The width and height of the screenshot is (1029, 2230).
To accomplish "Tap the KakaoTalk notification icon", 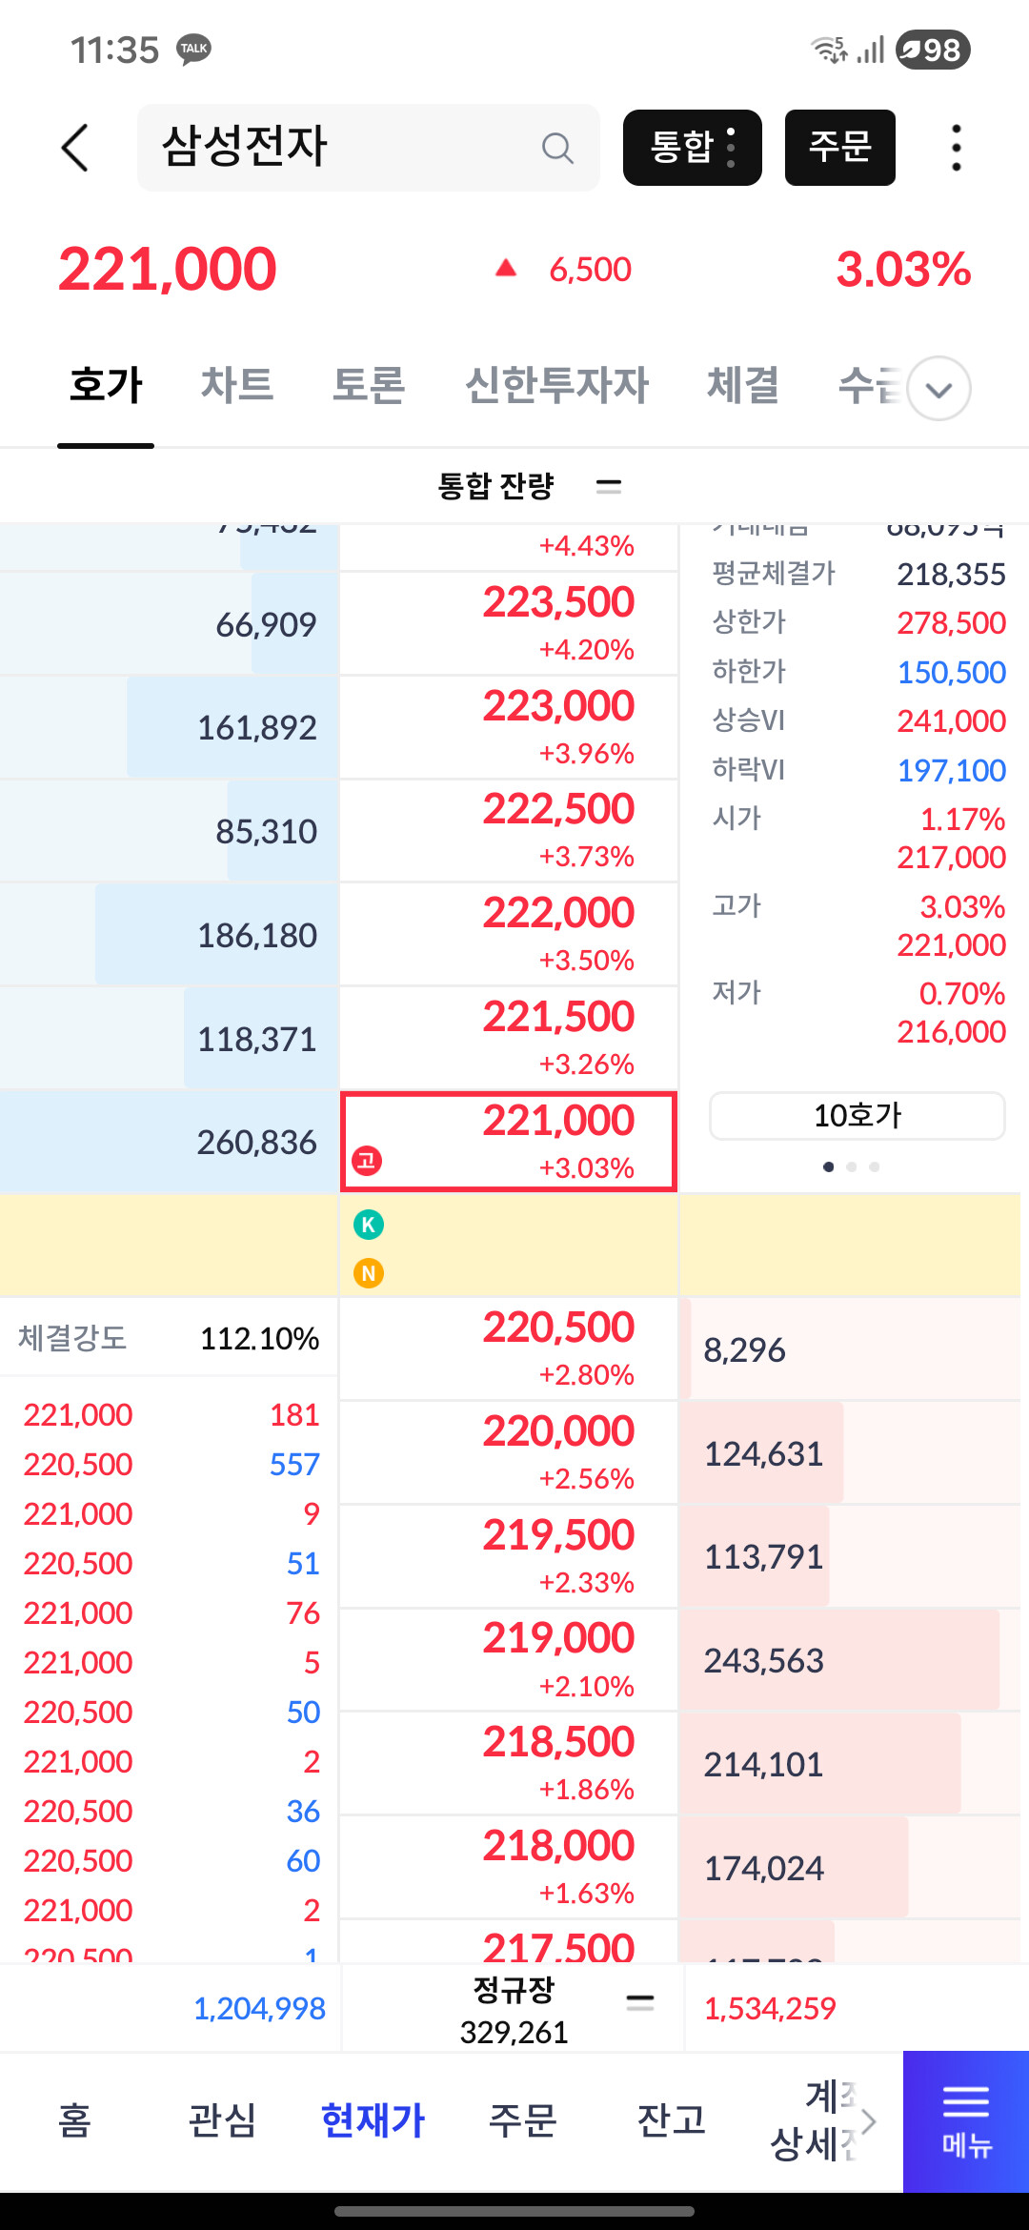I will click(194, 49).
